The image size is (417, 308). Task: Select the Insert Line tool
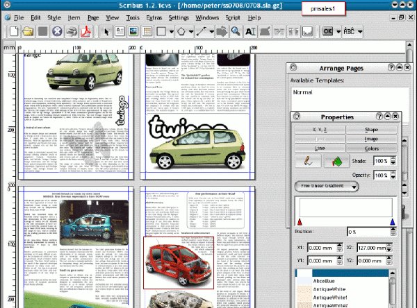point(202,31)
